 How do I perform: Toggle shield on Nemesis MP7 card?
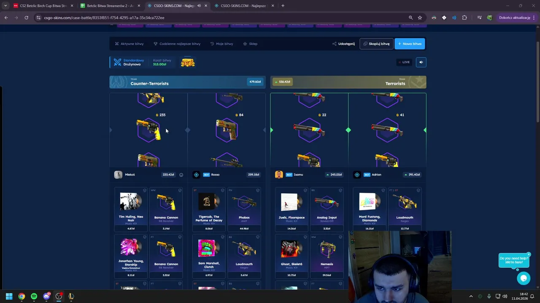coord(340,237)
